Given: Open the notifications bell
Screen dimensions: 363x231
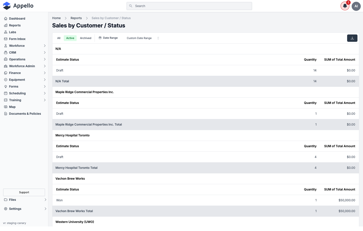Looking at the screenshot, I should 345,6.
